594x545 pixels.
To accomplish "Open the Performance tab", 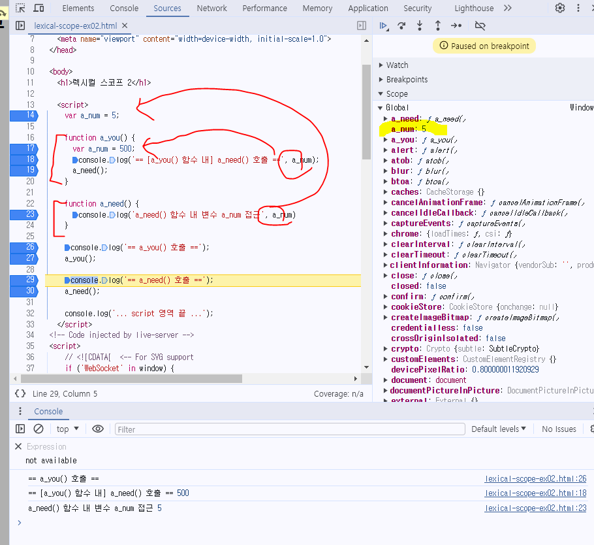I will pos(264,8).
